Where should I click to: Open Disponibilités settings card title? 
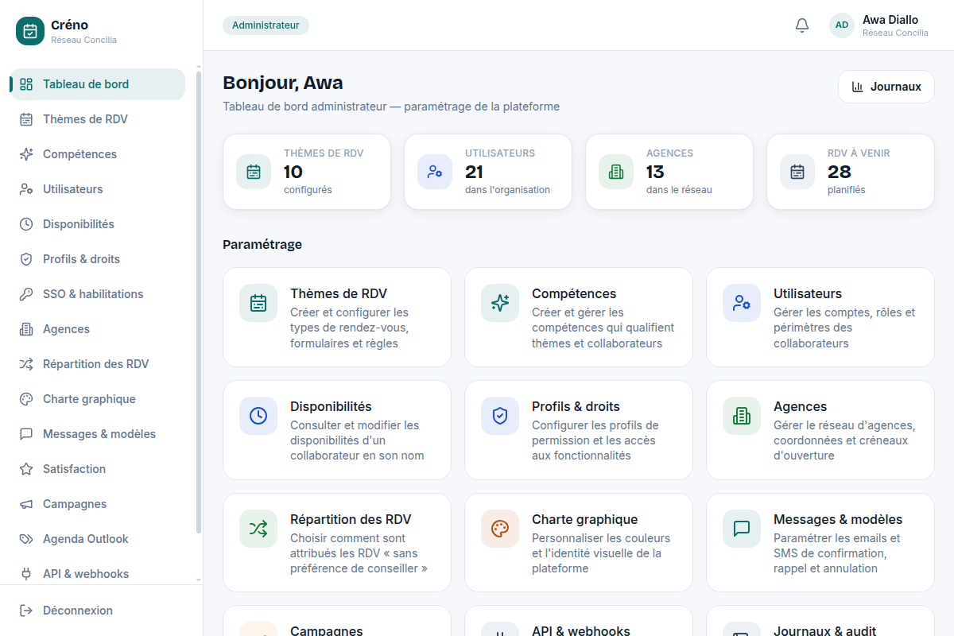tap(331, 406)
